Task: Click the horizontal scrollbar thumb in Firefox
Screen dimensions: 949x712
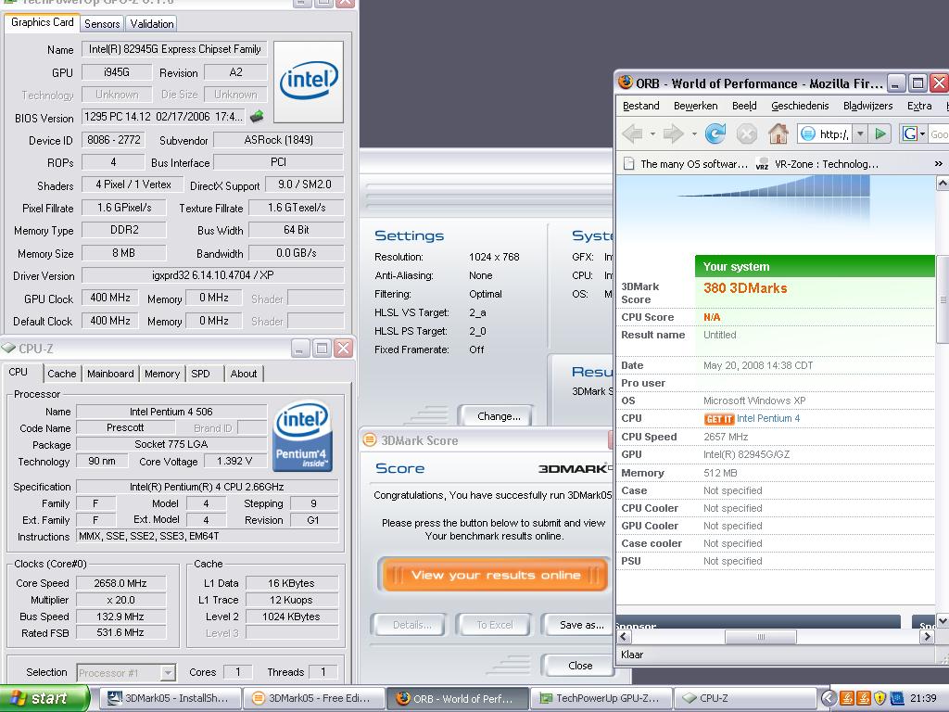Action: tap(761, 637)
